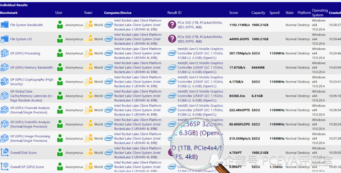This screenshot has width=341, height=173.
Task: Click the green user icon in GP (GPU) Processing row
Action: (60, 53)
